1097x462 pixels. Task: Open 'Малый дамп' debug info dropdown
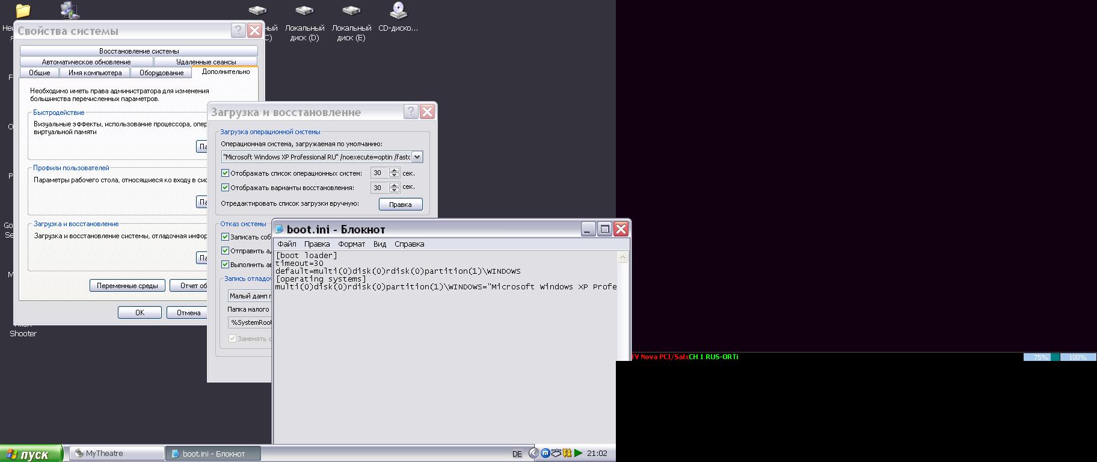(x=250, y=296)
